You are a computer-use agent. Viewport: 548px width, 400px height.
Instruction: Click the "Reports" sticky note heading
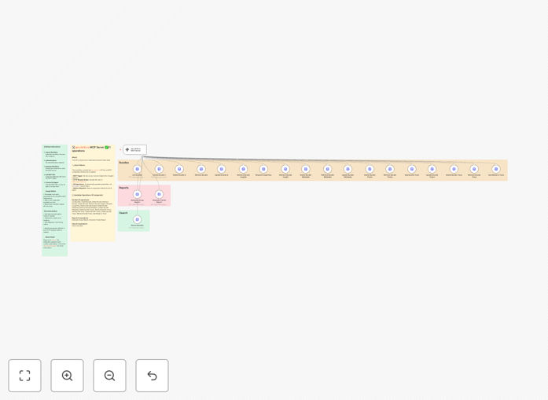pos(123,188)
